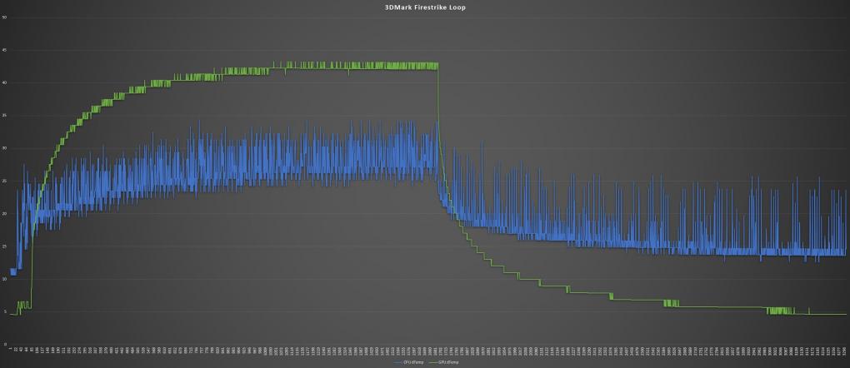This screenshot has width=850, height=368.
Task: Pick the 25 tick label on y-axis
Action: pos(4,181)
